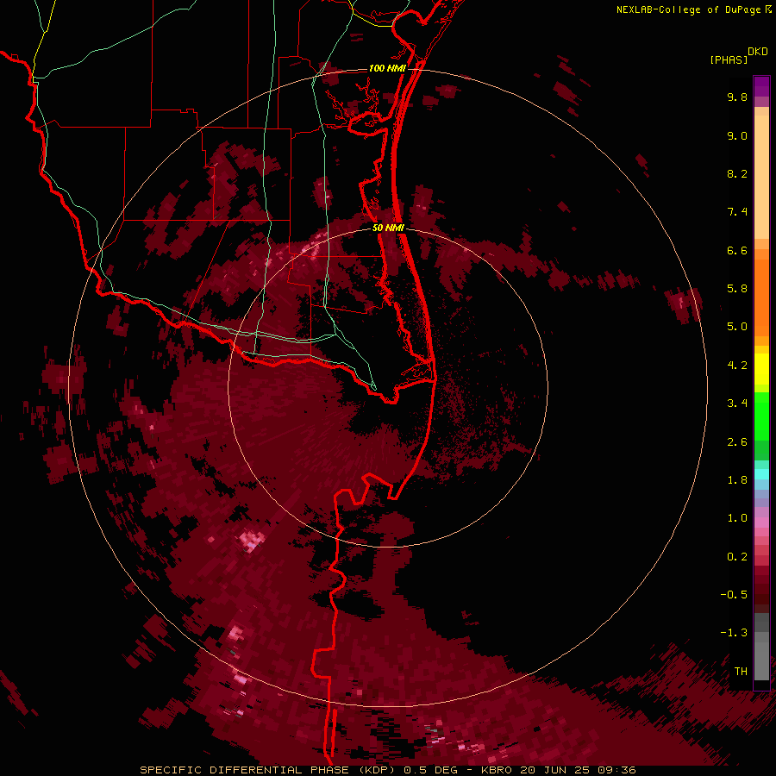The width and height of the screenshot is (776, 776).
Task: Click the -1.3 color scale label
Action: pos(734,633)
